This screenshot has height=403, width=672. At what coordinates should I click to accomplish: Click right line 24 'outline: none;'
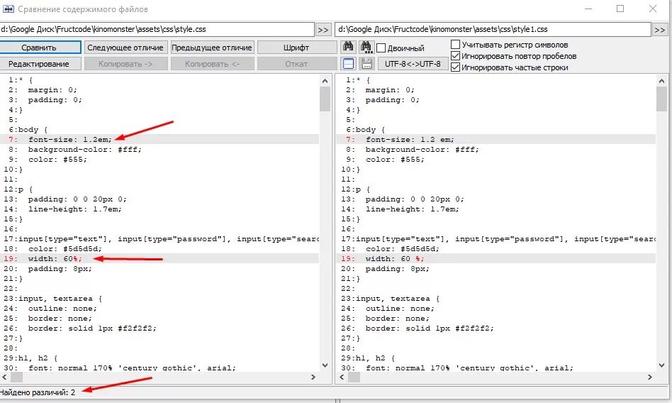[x=400, y=308]
